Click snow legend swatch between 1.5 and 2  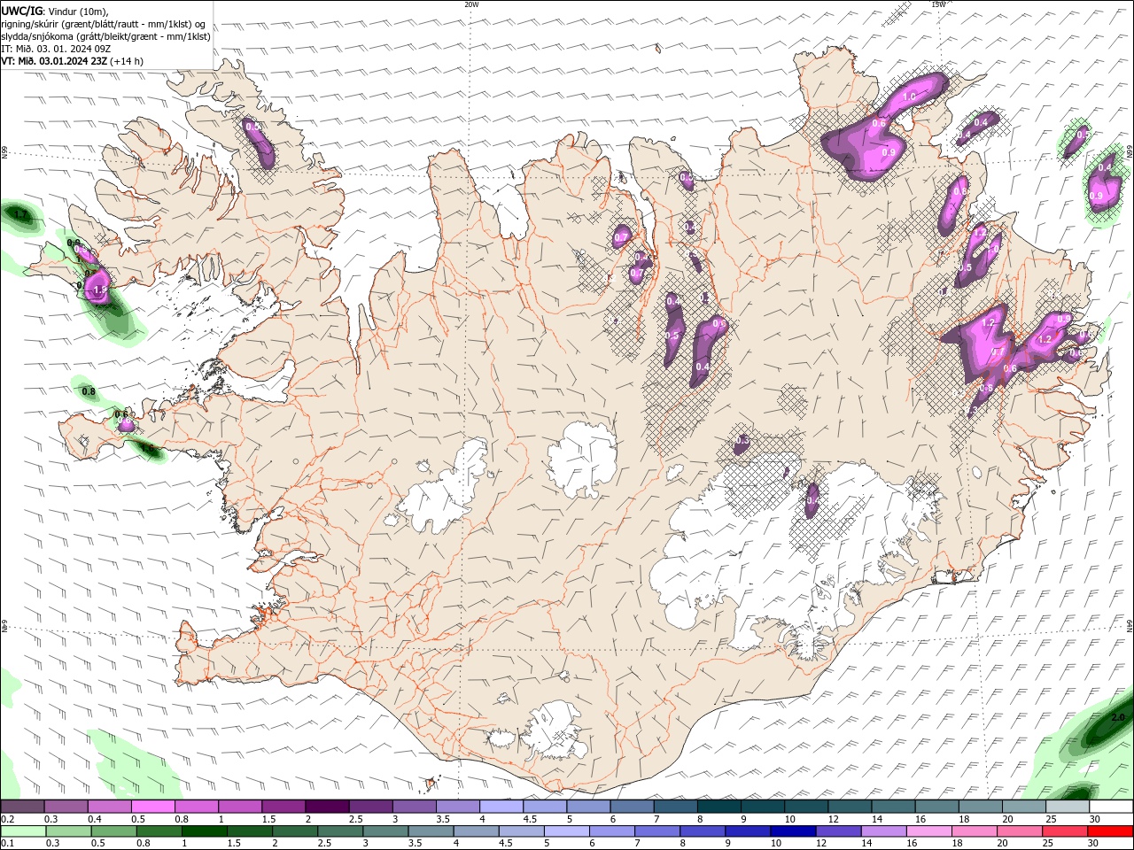(284, 807)
